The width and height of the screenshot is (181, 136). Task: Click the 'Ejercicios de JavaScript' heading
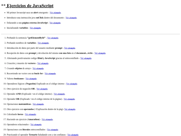point(30,6)
